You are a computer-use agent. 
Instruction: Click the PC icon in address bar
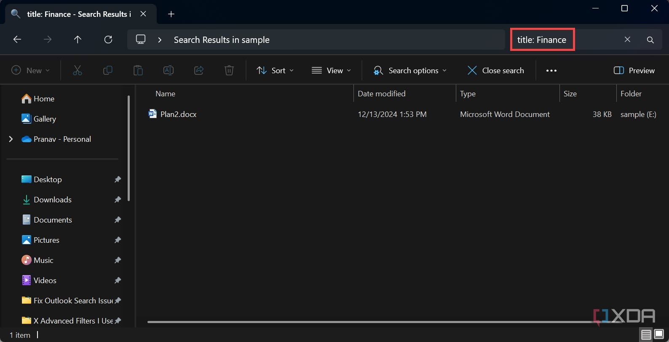point(141,40)
